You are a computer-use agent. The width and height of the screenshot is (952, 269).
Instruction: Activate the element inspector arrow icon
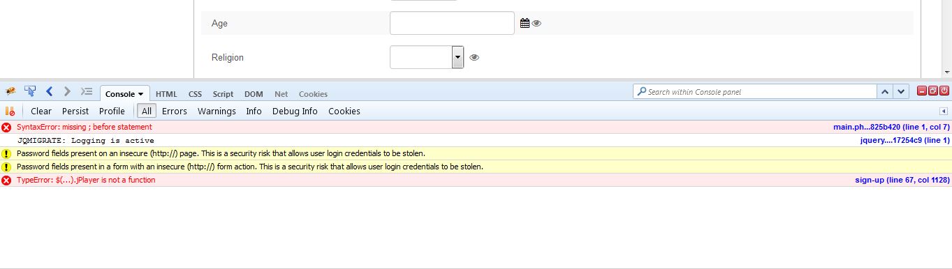point(30,91)
